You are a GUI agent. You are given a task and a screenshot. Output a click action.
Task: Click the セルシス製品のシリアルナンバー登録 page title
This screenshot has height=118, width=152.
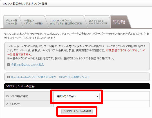pyautogui.click(x=24, y=4)
